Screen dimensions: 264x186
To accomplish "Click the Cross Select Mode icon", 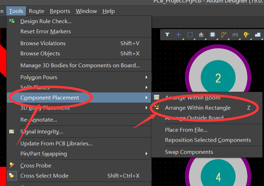I will (x=12, y=175).
